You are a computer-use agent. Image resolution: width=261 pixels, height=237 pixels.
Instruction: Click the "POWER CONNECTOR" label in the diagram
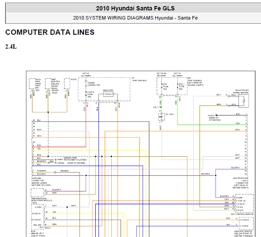(x=94, y=84)
